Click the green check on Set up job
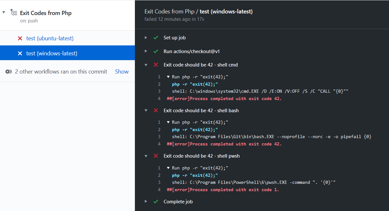This screenshot has height=211, width=389. click(x=156, y=38)
